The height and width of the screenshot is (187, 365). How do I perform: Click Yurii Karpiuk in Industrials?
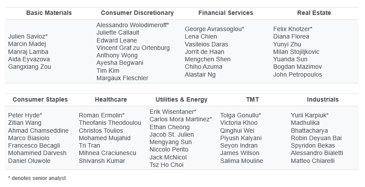click(310, 115)
